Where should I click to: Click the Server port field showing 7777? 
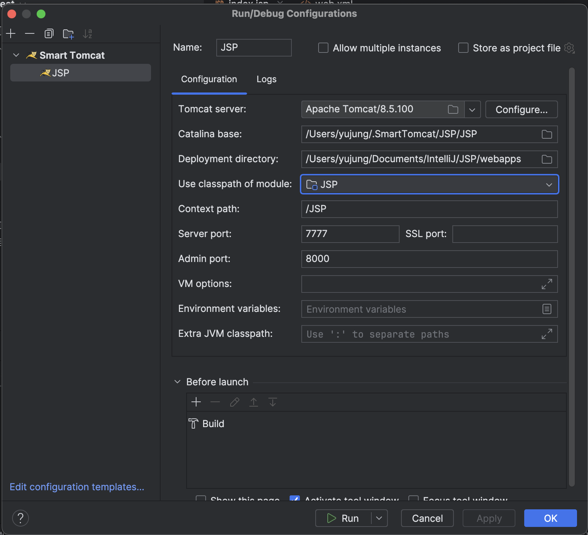coord(350,234)
